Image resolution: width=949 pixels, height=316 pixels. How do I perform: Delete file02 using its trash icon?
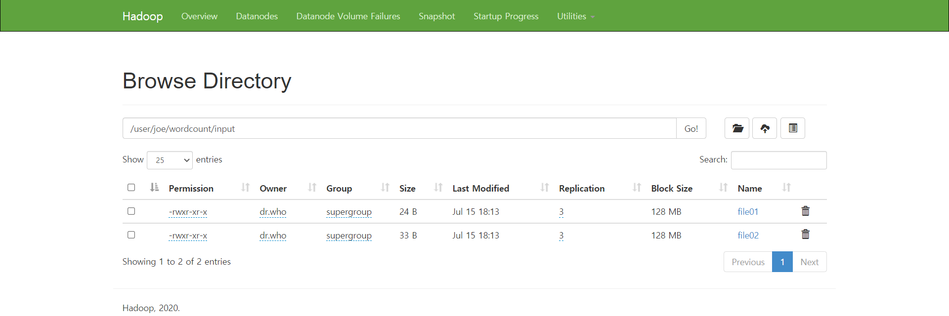click(806, 235)
